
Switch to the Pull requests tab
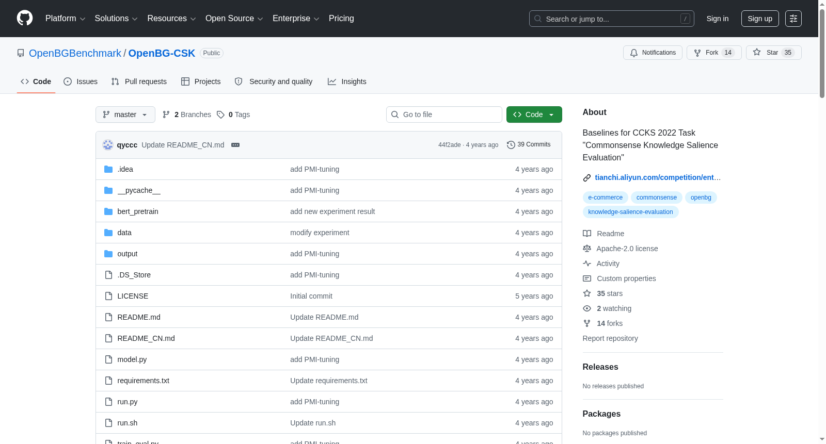click(x=139, y=81)
